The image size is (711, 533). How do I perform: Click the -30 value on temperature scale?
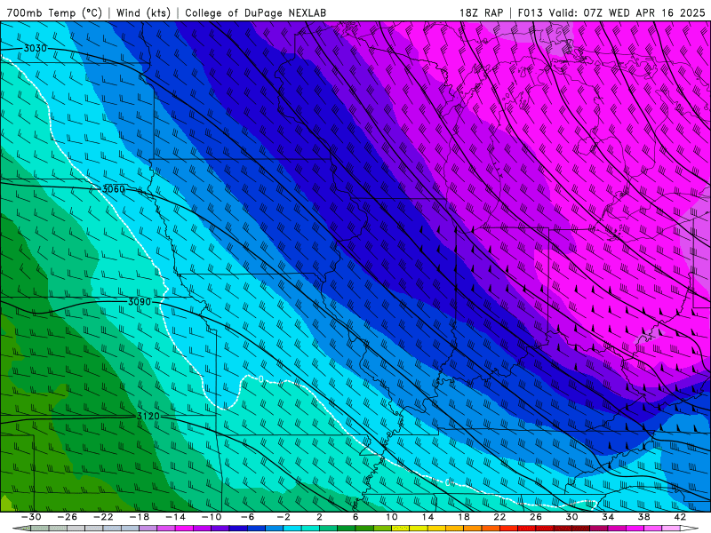point(31,517)
